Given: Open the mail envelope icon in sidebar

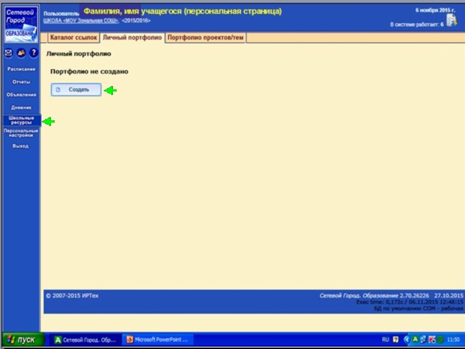Looking at the screenshot, I should (x=8, y=53).
